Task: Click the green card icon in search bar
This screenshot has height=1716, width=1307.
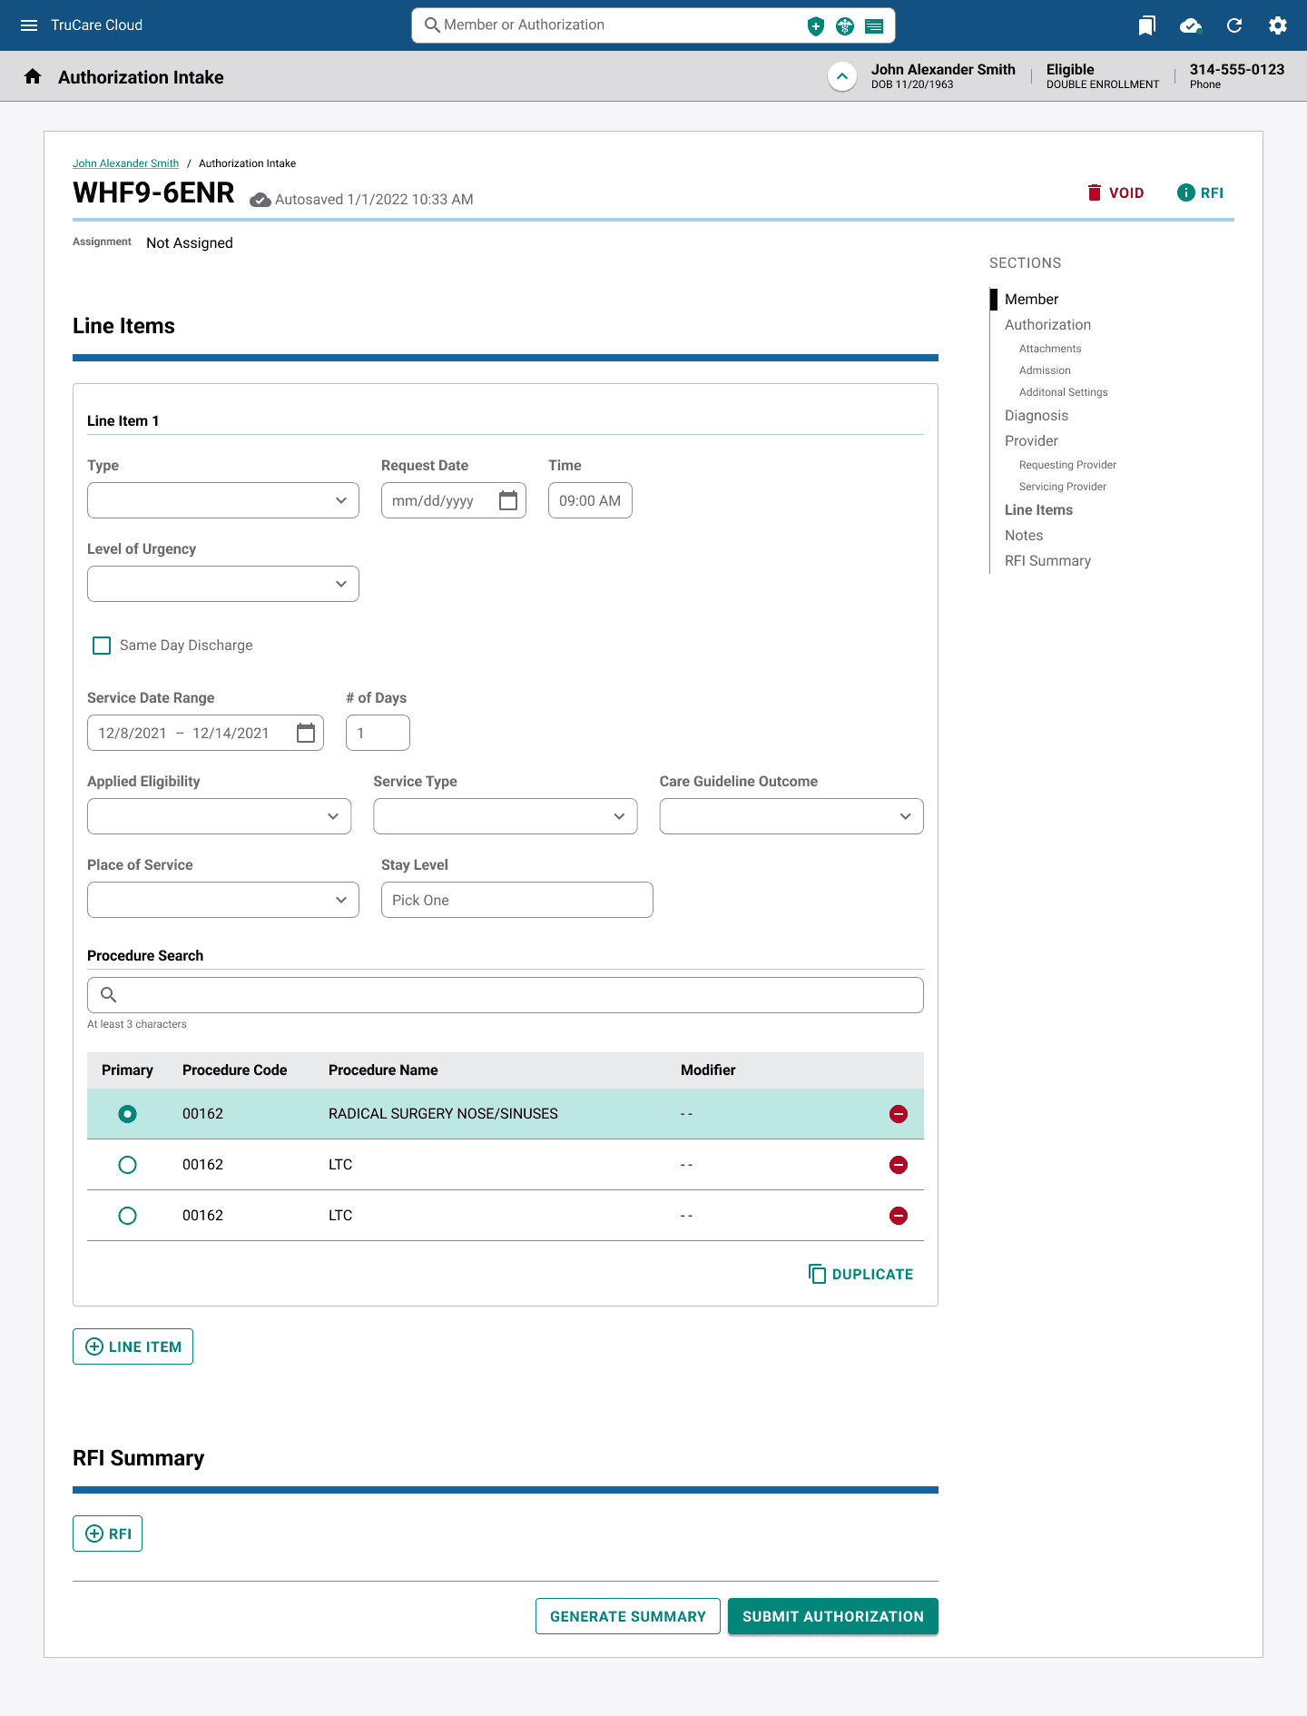Action: pos(874,26)
